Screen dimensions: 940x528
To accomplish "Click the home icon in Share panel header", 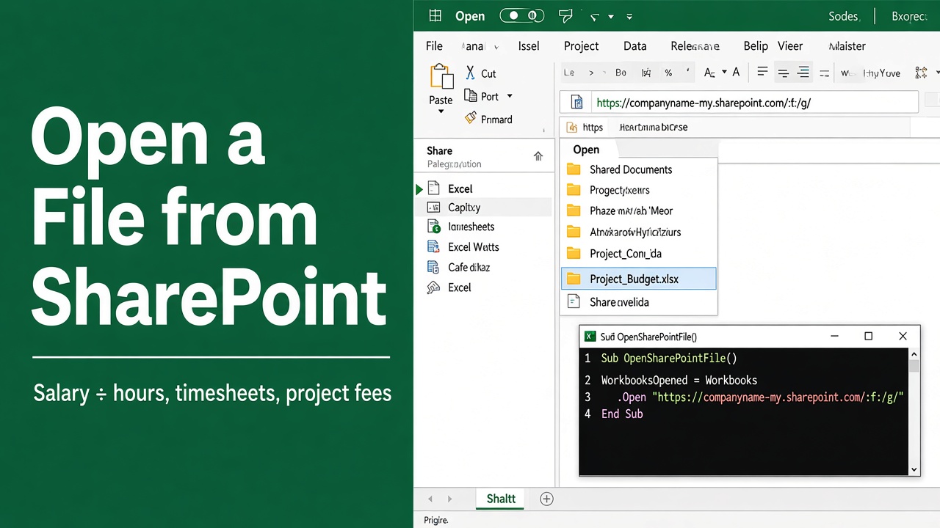I will click(538, 156).
